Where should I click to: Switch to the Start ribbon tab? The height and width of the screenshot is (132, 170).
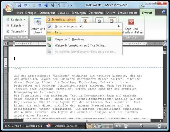(x=20, y=13)
